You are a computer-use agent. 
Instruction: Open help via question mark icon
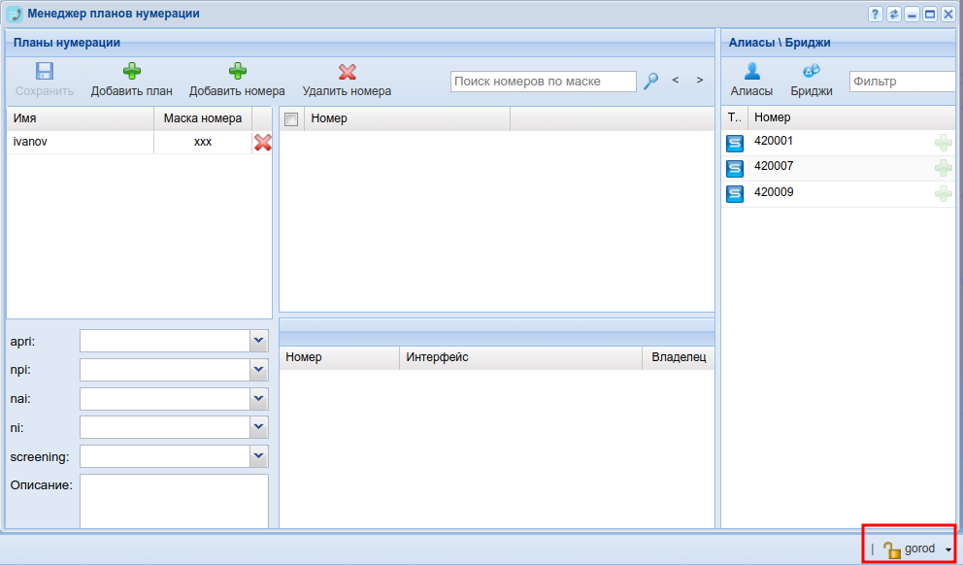(x=876, y=15)
